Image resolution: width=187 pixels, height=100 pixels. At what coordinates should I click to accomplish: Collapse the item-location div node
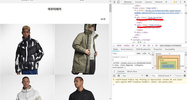[135, 17]
